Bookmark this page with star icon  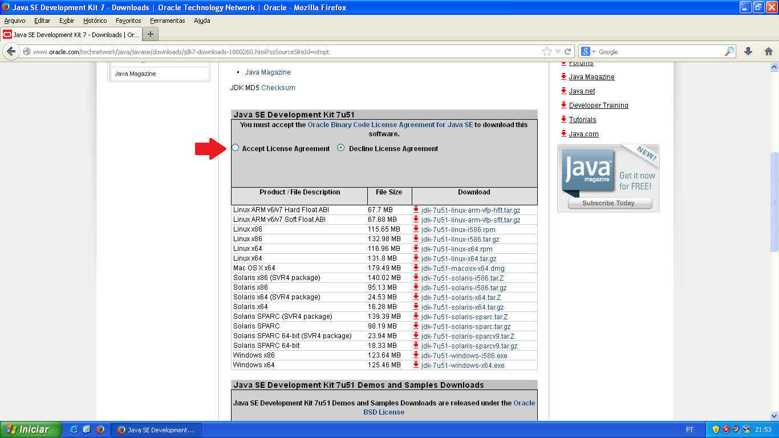(547, 51)
